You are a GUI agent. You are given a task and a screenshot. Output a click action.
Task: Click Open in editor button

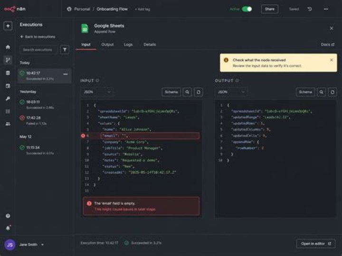click(316, 244)
